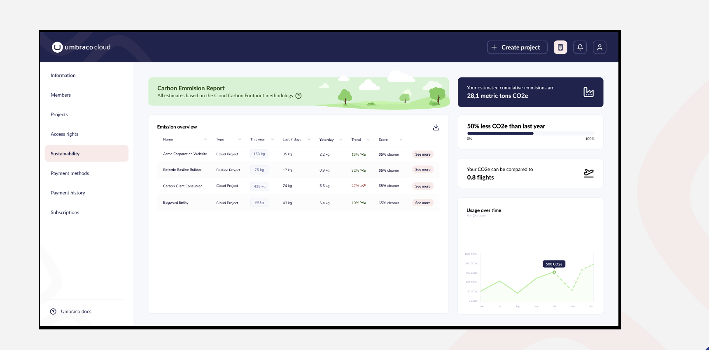
Task: Click the organization building icon in header
Action: click(560, 47)
